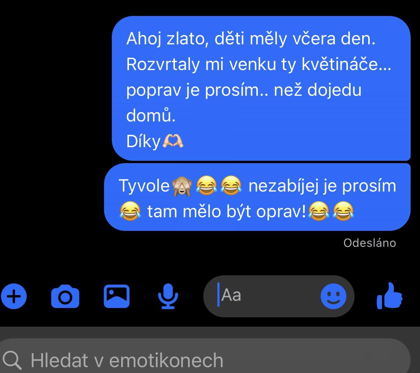420x373 pixels.
Task: Select the message starting with Tyvole
Action: 257,197
